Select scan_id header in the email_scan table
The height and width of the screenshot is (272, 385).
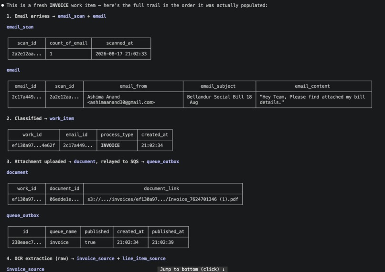click(x=27, y=43)
